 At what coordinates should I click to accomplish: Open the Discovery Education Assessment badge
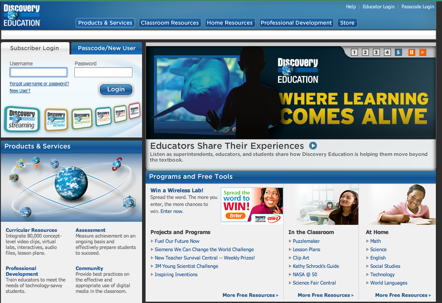click(120, 114)
